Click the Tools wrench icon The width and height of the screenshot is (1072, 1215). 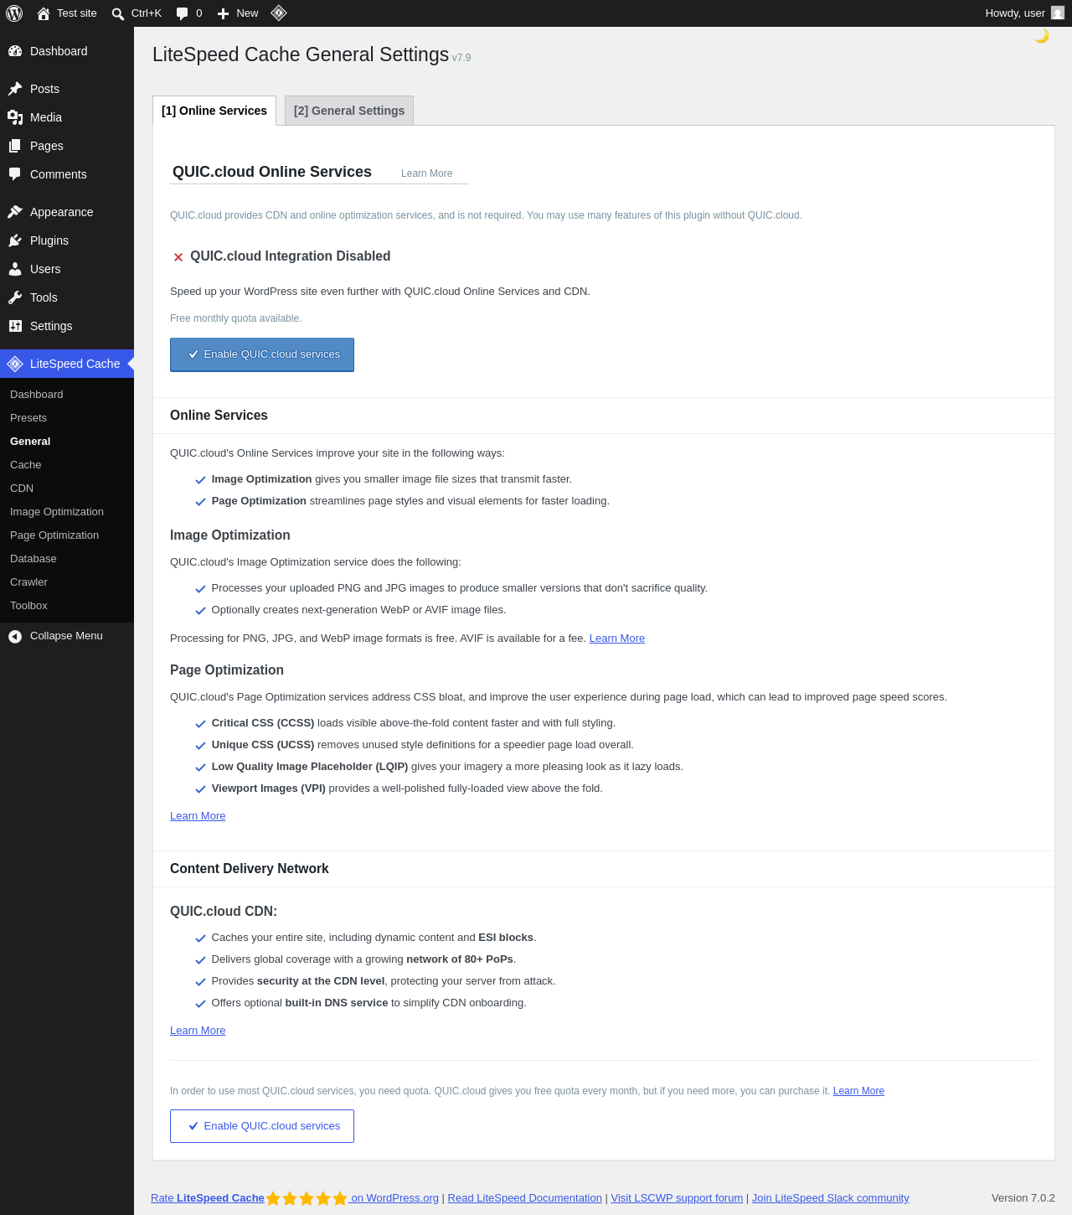tap(15, 297)
